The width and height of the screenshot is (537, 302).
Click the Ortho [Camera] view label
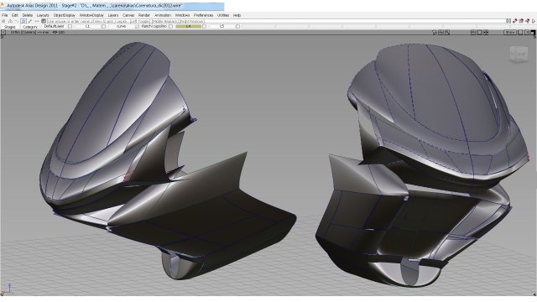pyautogui.click(x=23, y=32)
